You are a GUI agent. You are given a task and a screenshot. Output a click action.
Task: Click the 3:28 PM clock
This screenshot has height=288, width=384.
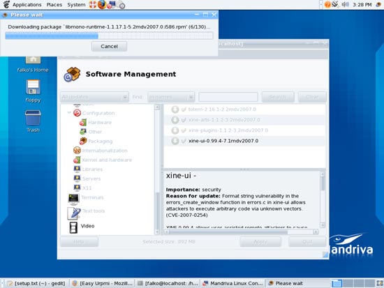click(x=362, y=5)
